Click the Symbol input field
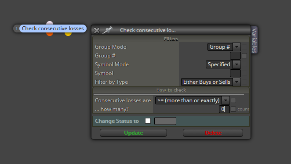This screenshot has width=291, height=164. [235, 73]
